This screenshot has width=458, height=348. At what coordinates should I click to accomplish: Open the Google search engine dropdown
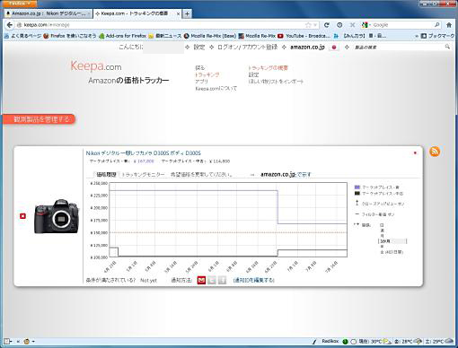(x=366, y=25)
